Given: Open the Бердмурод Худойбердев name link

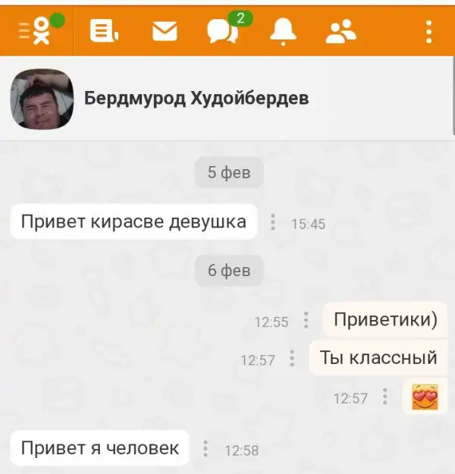Looking at the screenshot, I should tap(196, 99).
